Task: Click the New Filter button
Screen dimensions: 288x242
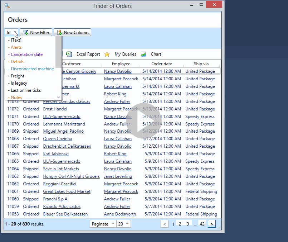Action: tap(36, 33)
